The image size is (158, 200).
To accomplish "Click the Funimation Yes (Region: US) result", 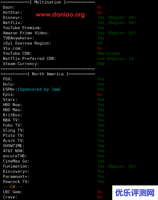I will [x=117, y=166].
